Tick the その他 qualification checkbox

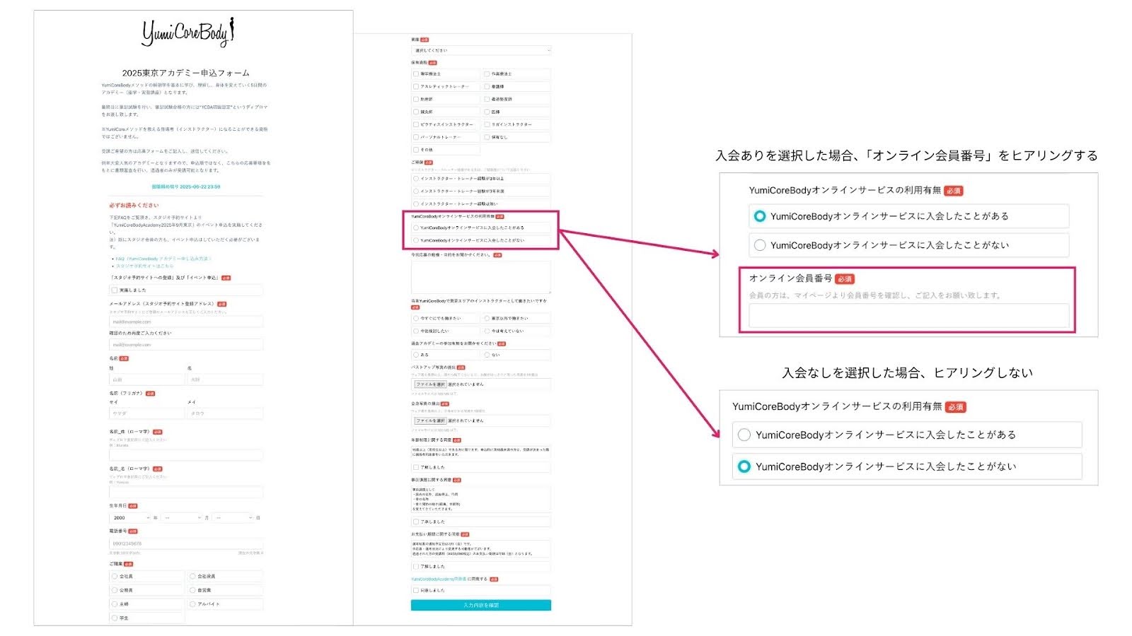click(x=416, y=150)
